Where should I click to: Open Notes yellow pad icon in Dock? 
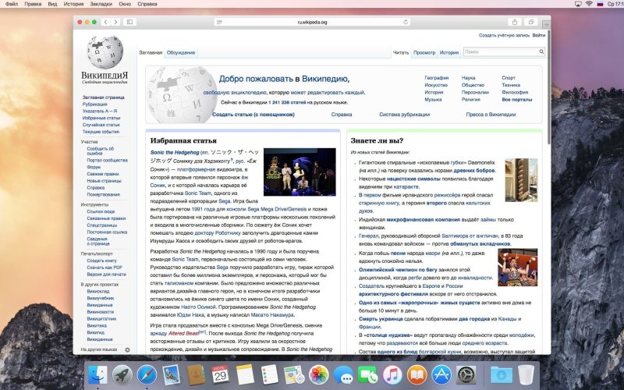[245, 374]
